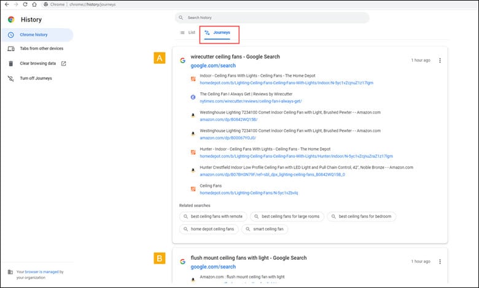Click the external link icon beside Clear browsing data
This screenshot has width=479, height=288.
[x=63, y=63]
